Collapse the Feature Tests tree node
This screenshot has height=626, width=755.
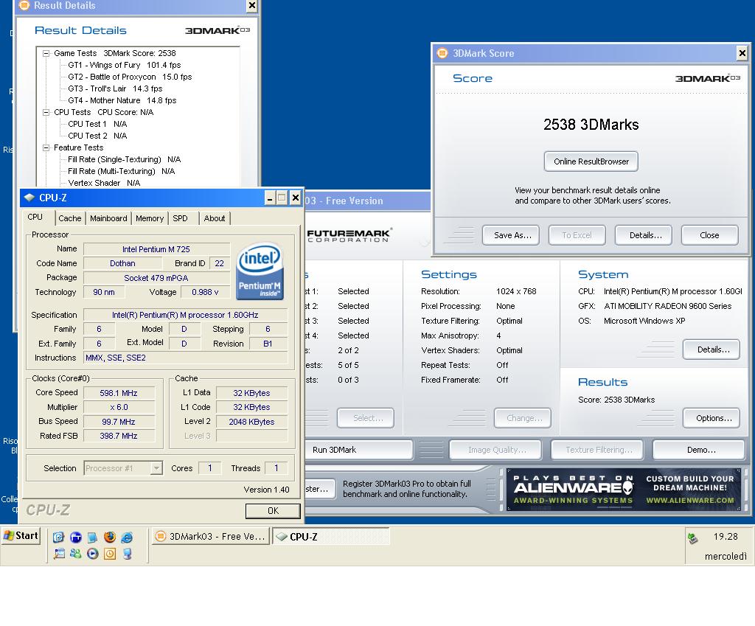46,147
